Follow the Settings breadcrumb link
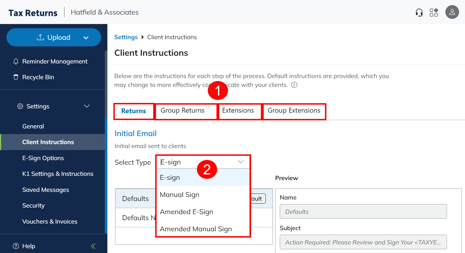 (126, 37)
